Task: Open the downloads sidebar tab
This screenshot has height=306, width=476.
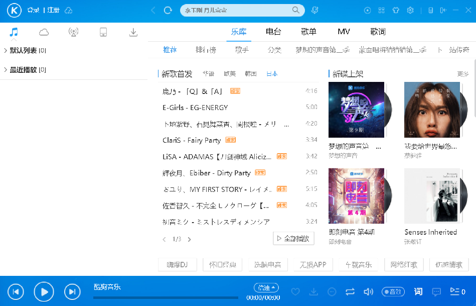Action: [x=133, y=32]
